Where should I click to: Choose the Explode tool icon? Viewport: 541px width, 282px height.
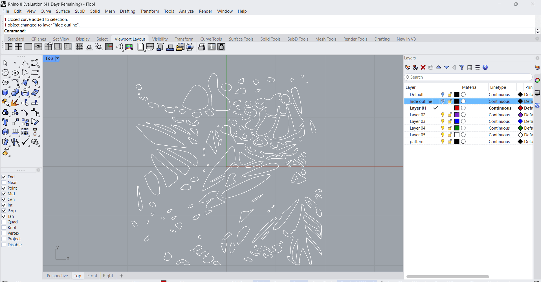click(x=15, y=102)
